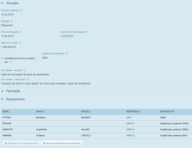Select serial number A898989 cell
This screenshot has height=148, width=192.
point(7,136)
